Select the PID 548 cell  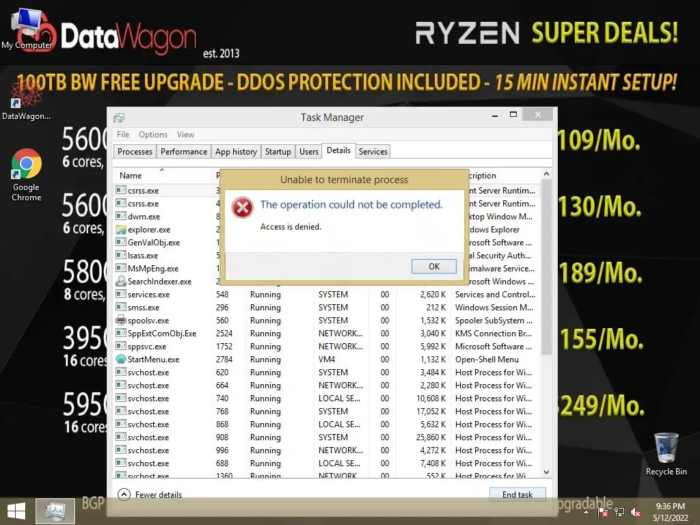tap(222, 294)
